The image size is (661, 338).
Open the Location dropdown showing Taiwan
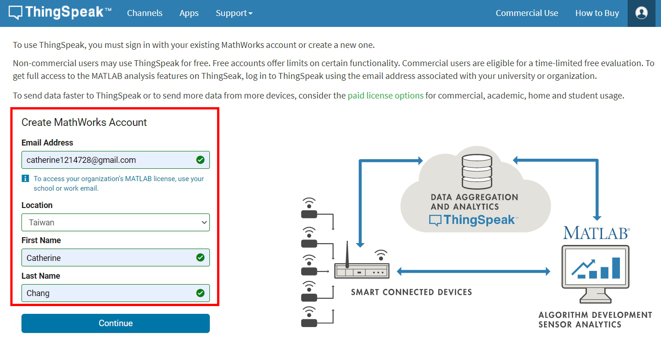pos(116,223)
